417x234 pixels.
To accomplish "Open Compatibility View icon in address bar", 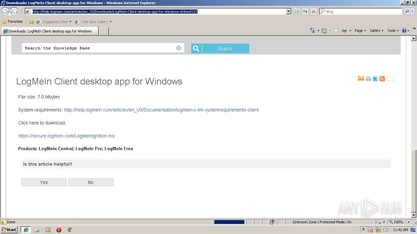I will [297, 11].
